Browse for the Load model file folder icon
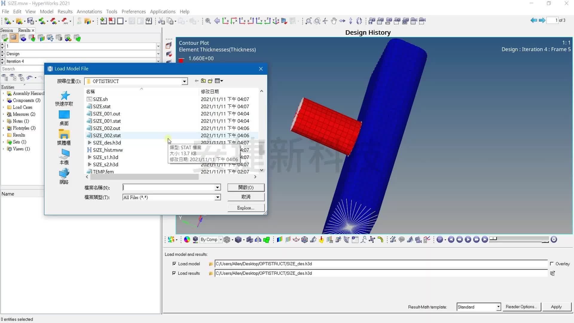 (x=211, y=264)
